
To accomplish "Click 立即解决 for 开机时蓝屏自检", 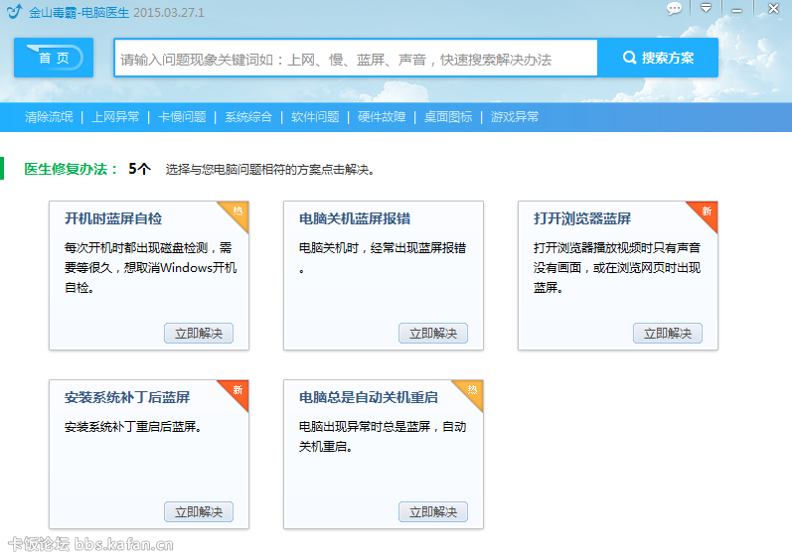I will click(199, 333).
